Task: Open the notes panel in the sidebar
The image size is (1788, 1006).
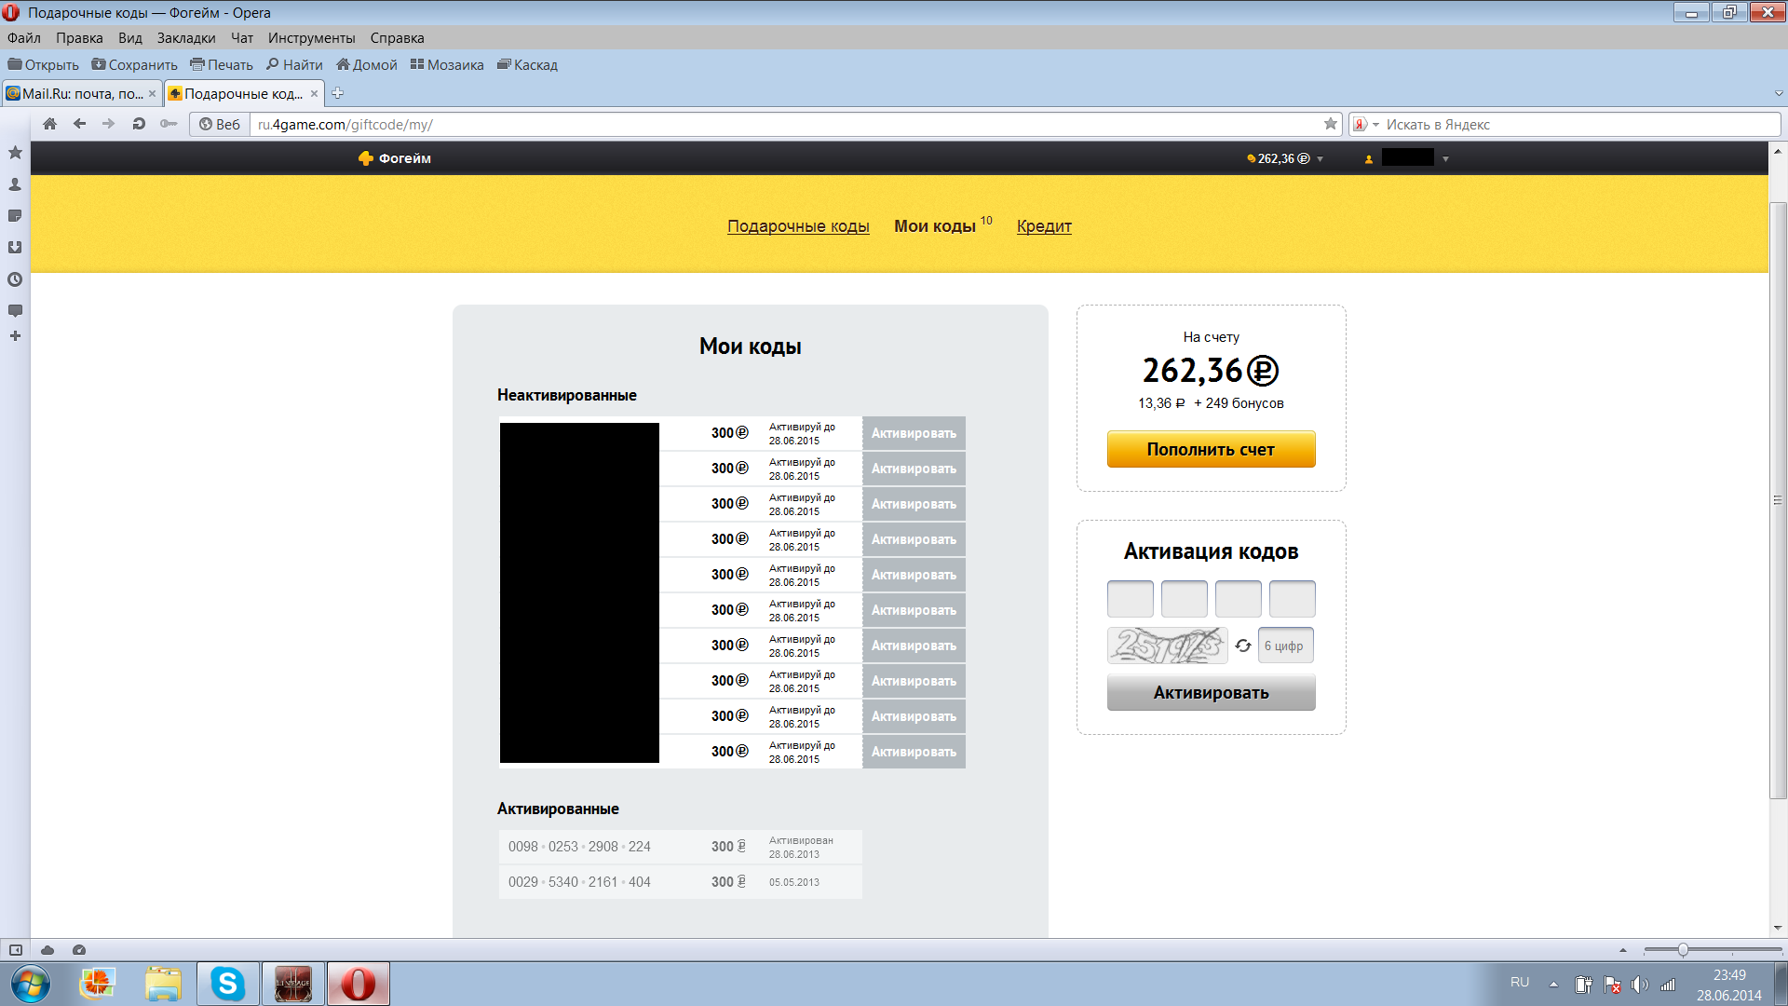Action: (15, 216)
